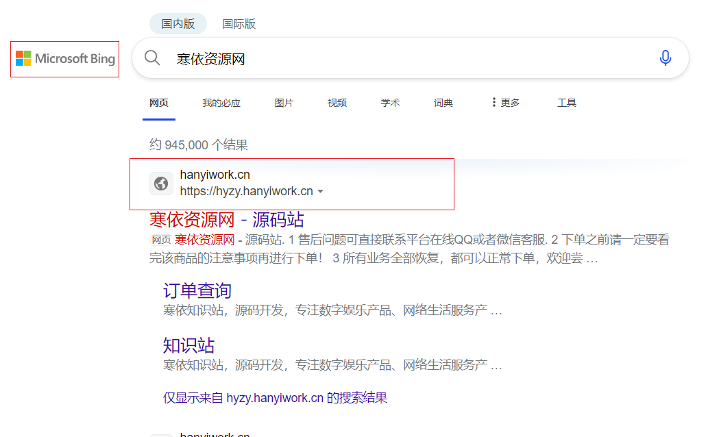This screenshot has width=719, height=437.
Task: Open the 订单查询 sublink
Action: click(197, 290)
